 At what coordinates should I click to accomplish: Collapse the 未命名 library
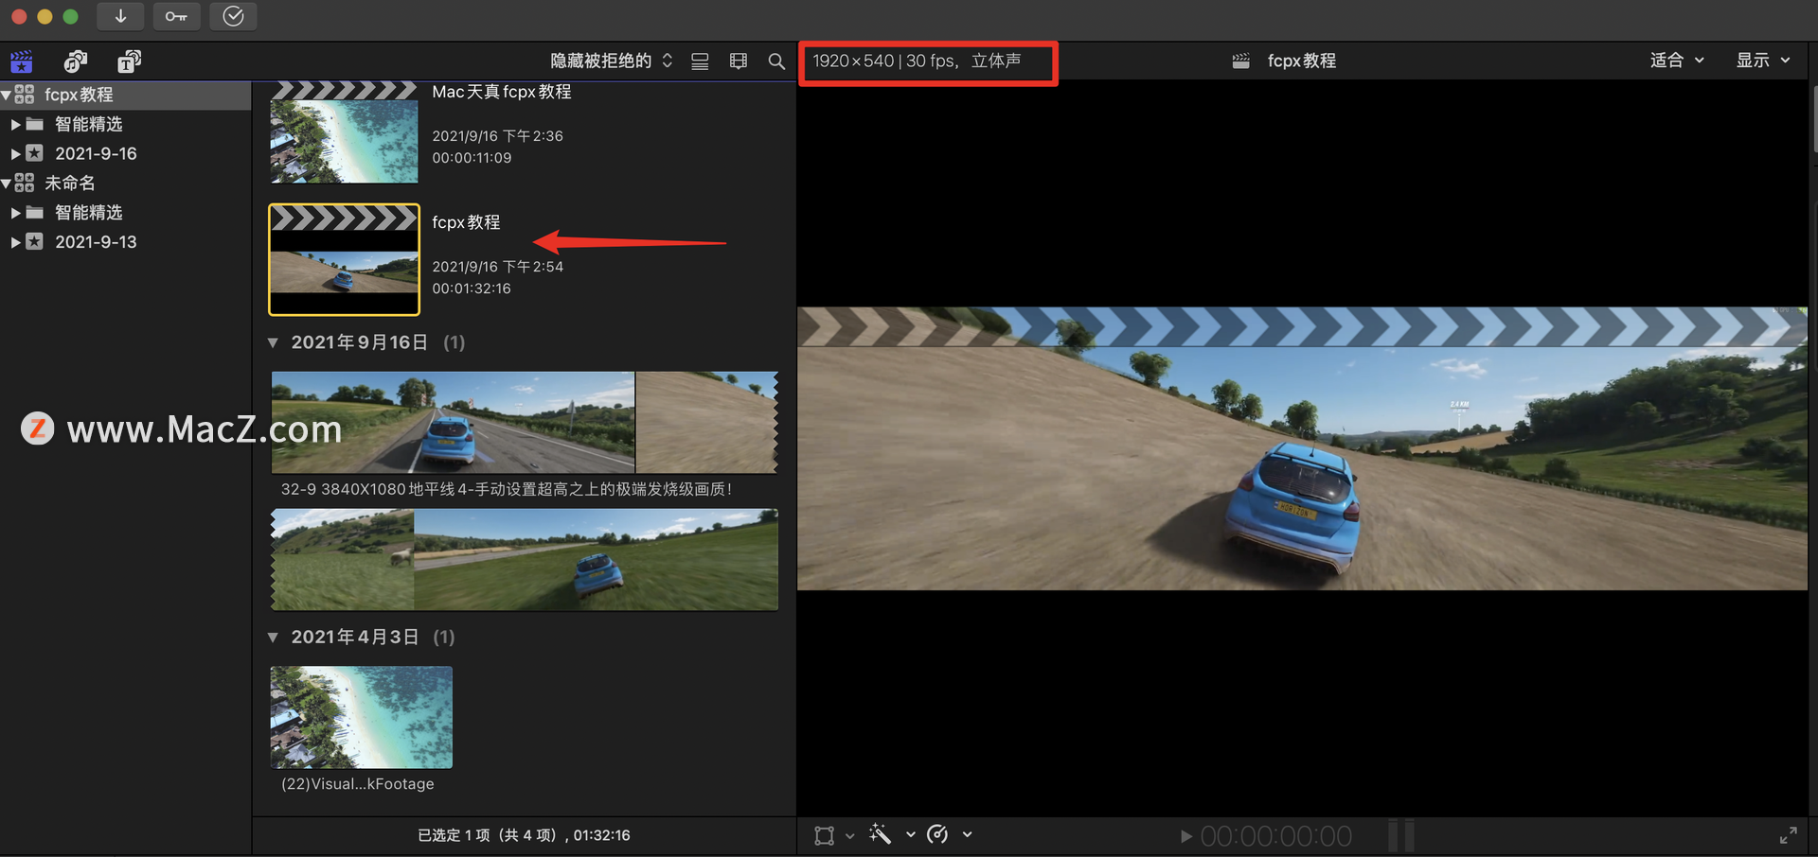click(x=6, y=183)
